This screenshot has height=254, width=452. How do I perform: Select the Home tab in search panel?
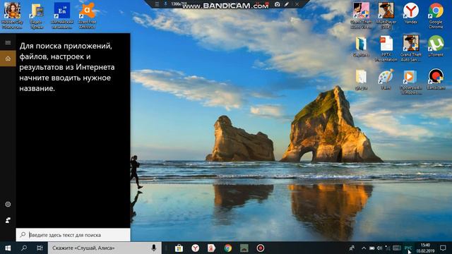click(8, 59)
